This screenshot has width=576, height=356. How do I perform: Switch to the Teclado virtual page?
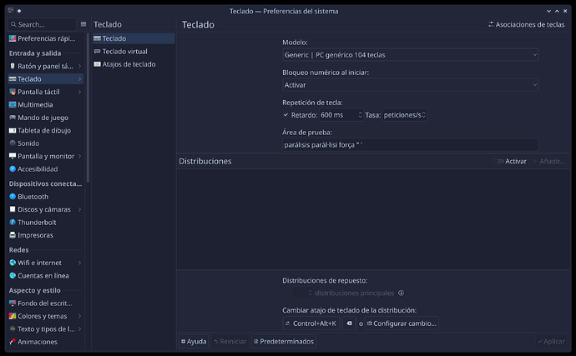tap(124, 52)
